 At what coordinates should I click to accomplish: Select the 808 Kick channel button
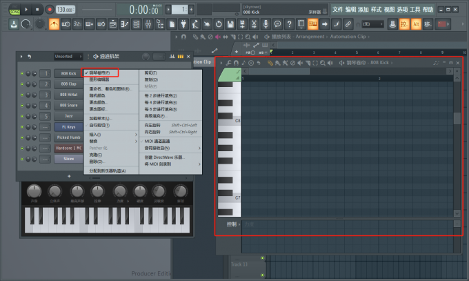(69, 73)
